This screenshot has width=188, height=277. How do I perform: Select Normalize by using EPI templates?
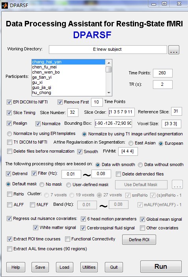tap(9, 134)
